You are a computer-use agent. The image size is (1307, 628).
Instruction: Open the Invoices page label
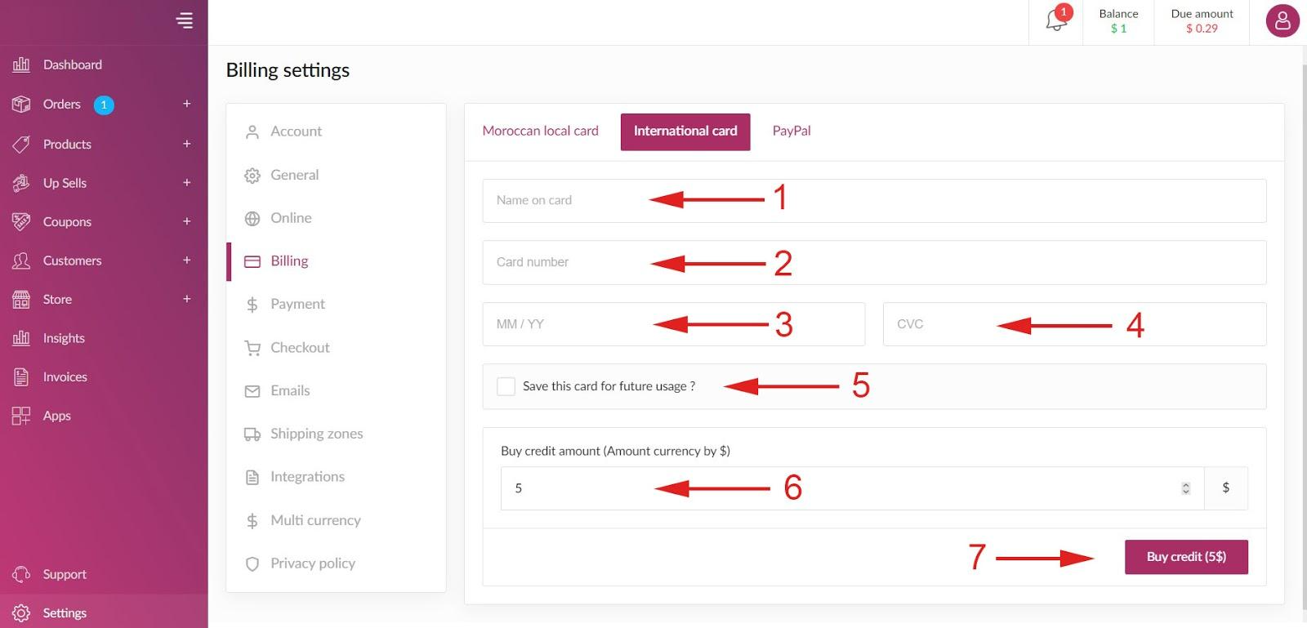coord(65,377)
